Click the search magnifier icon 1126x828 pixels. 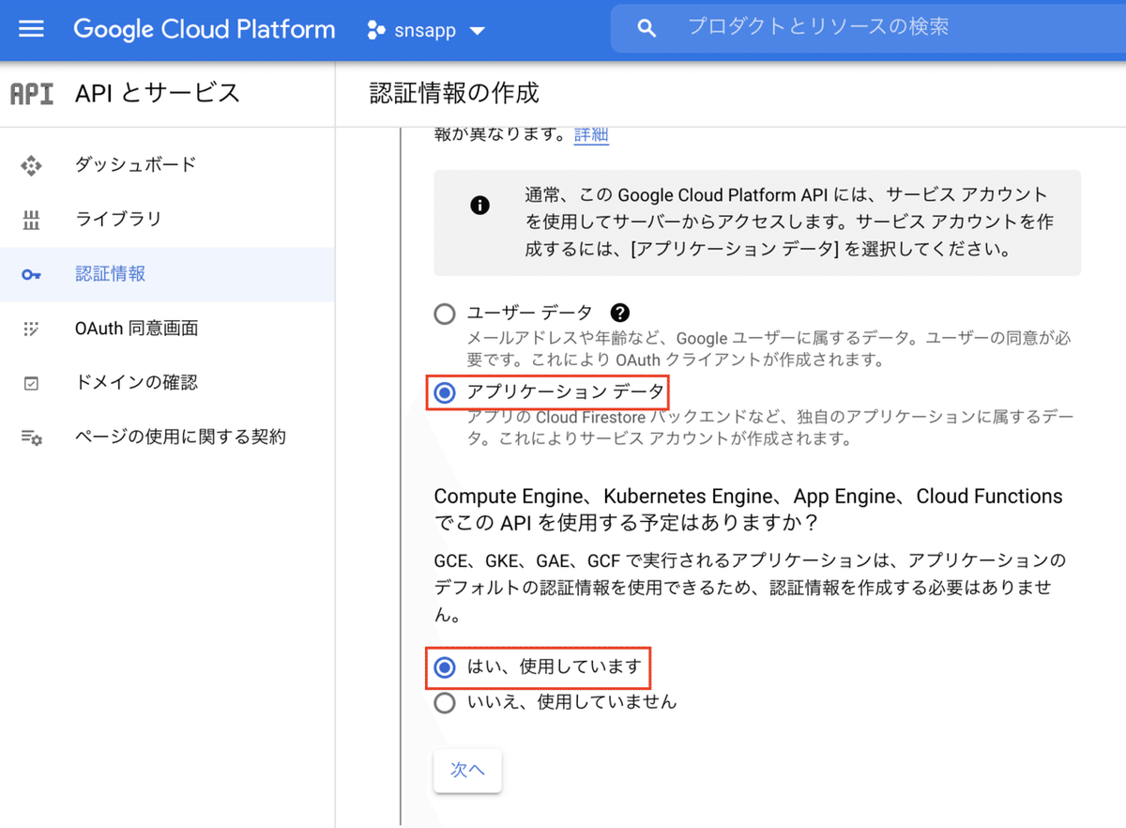[x=646, y=28]
